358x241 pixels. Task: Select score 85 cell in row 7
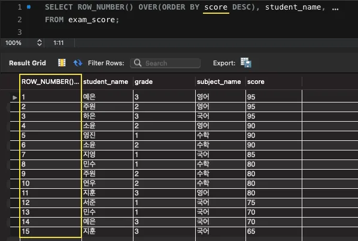(274, 155)
